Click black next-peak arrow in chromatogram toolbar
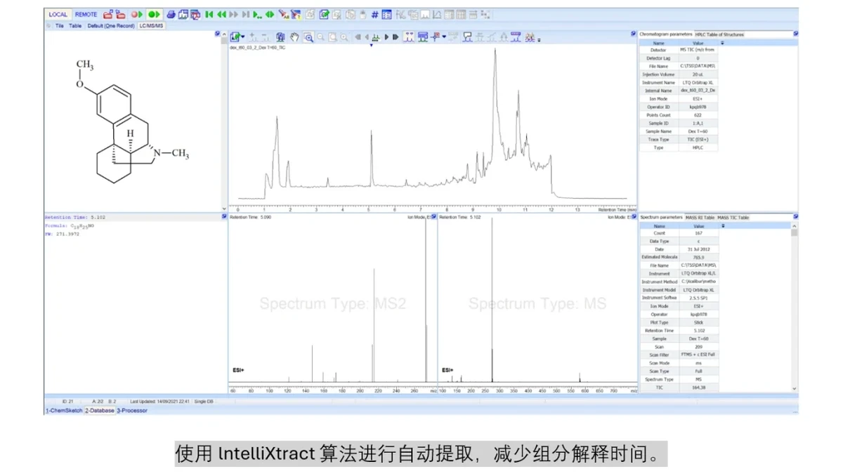 point(386,37)
